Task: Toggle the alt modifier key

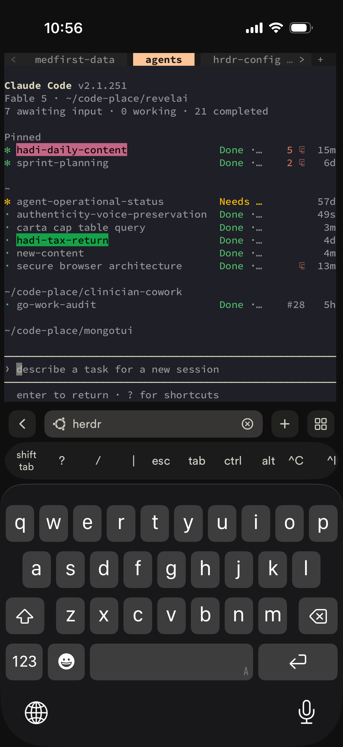Action: point(268,460)
